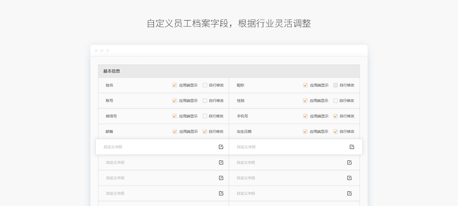Open editor for third left-column 自定义字段
Viewport: 458px width, 206px height.
click(221, 178)
